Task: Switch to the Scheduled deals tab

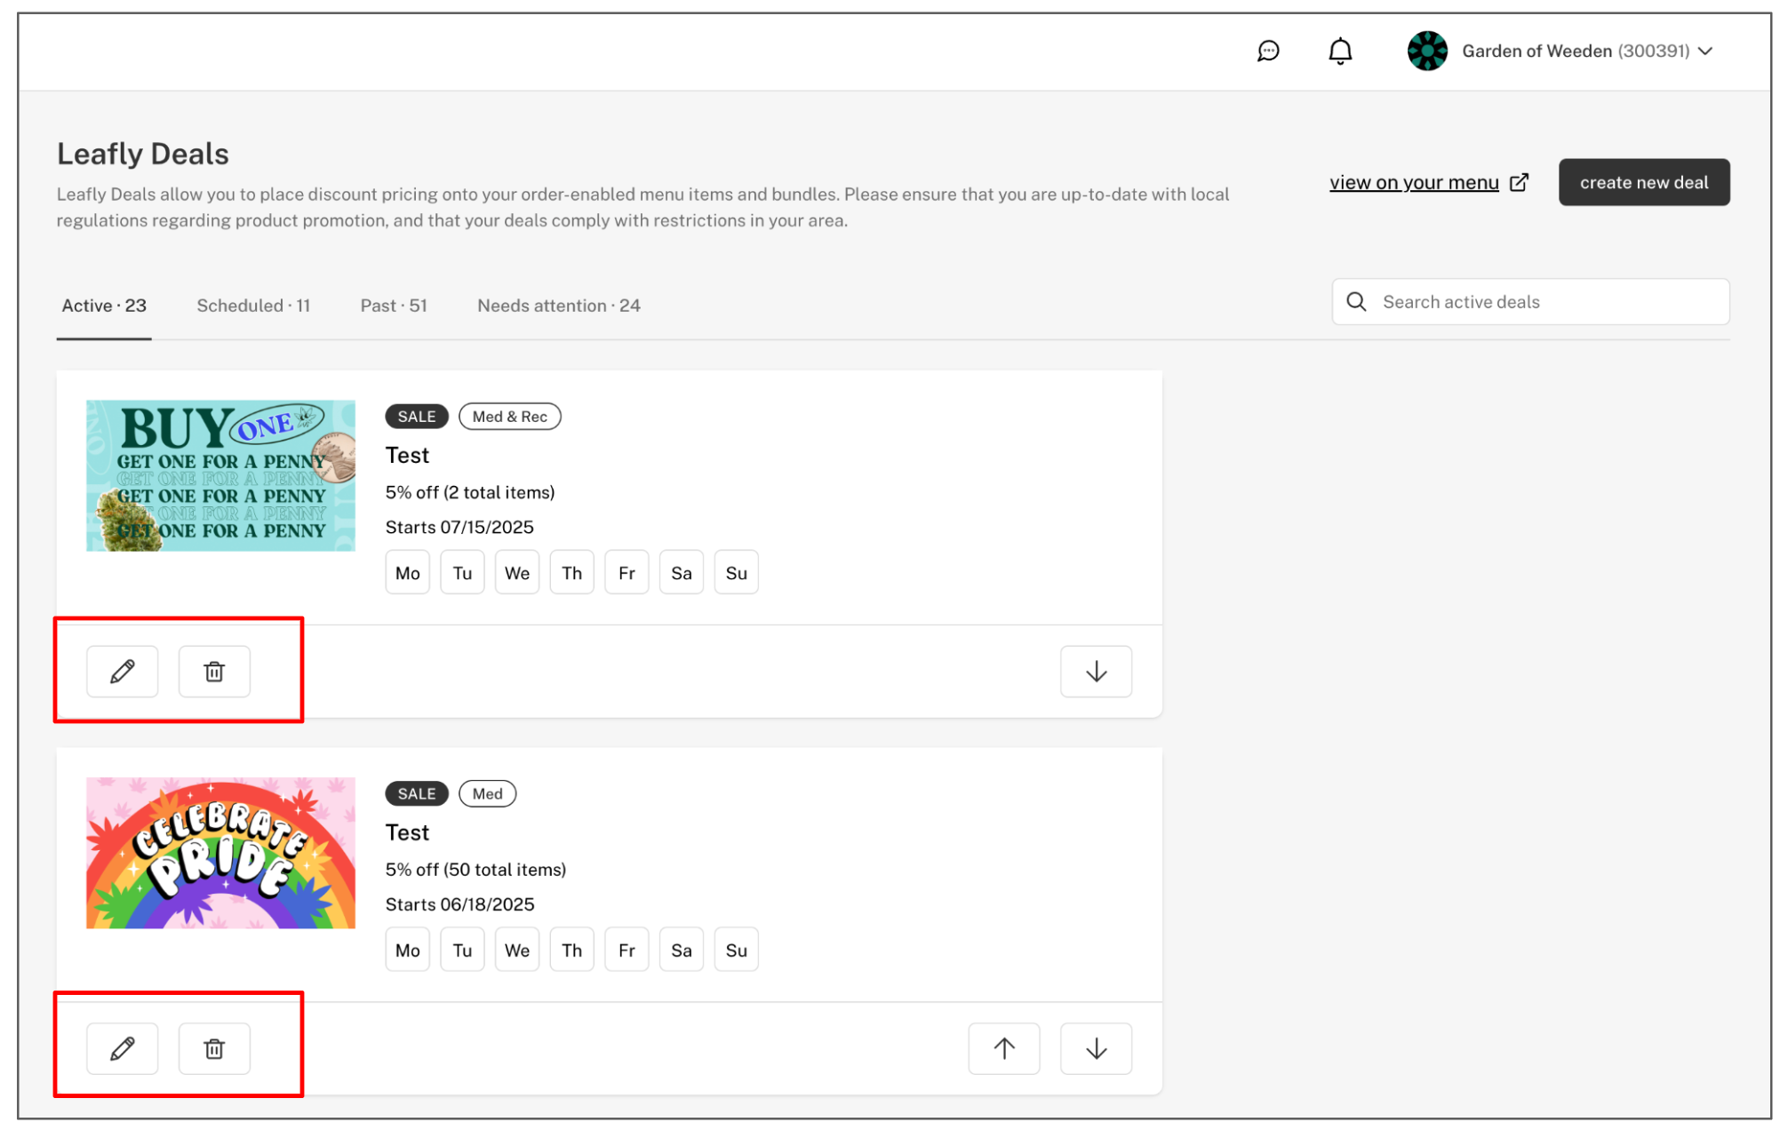Action: [x=253, y=306]
